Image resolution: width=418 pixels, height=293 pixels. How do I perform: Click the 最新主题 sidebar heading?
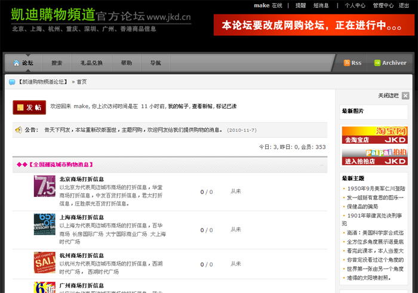coord(353,178)
